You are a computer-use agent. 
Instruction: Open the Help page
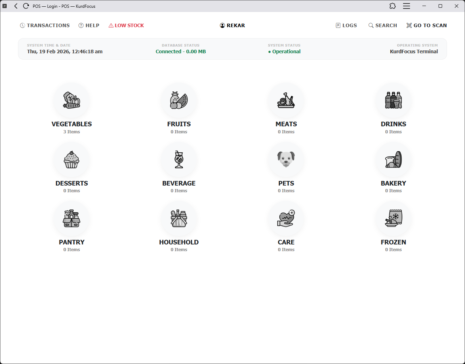coord(89,25)
